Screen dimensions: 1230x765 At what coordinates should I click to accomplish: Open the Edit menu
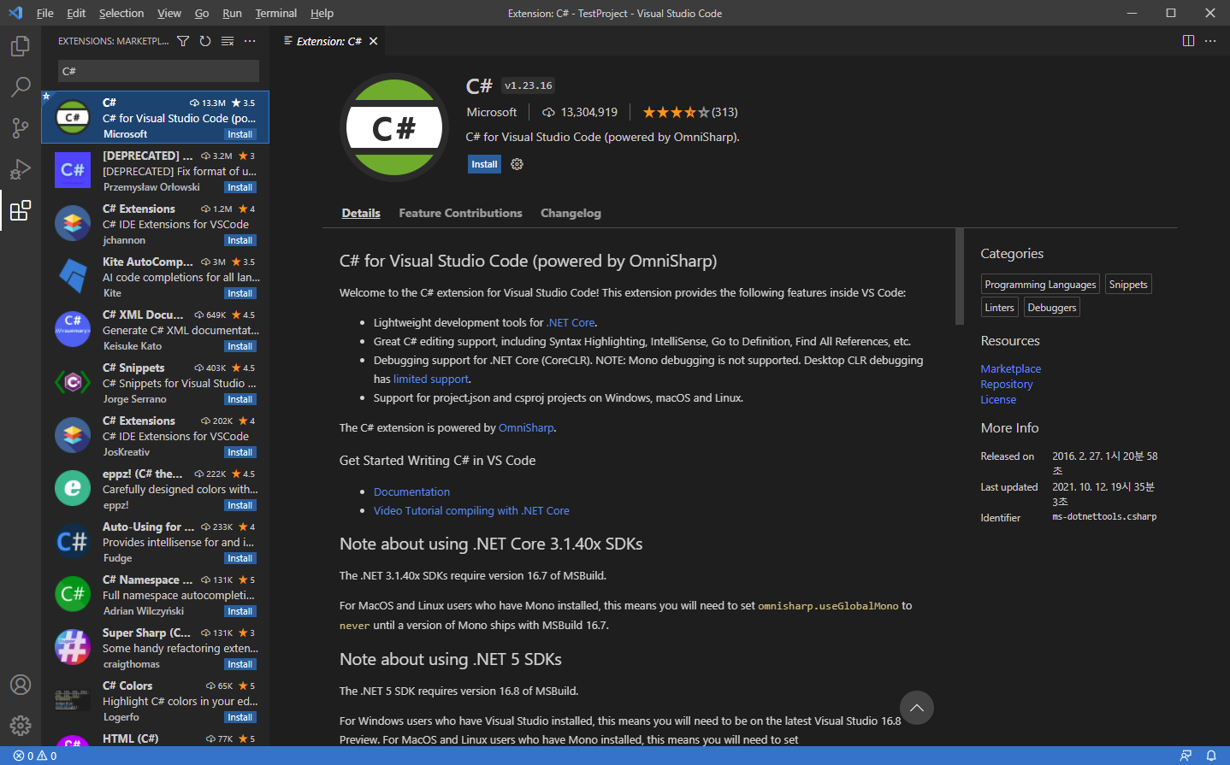coord(76,13)
